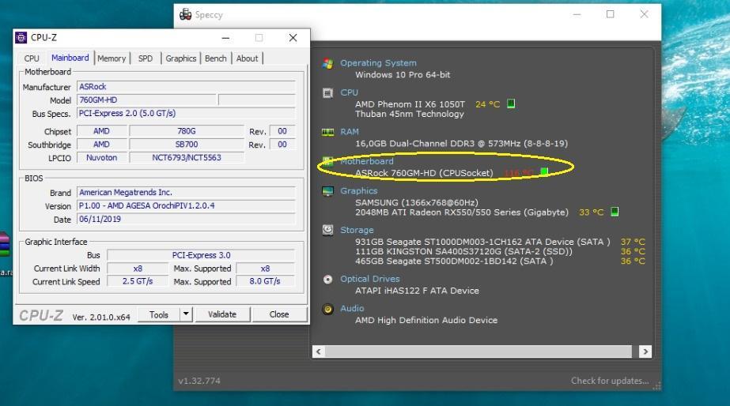Click the Model field showing 760GM-HD
The width and height of the screenshot is (730, 406).
click(146, 100)
